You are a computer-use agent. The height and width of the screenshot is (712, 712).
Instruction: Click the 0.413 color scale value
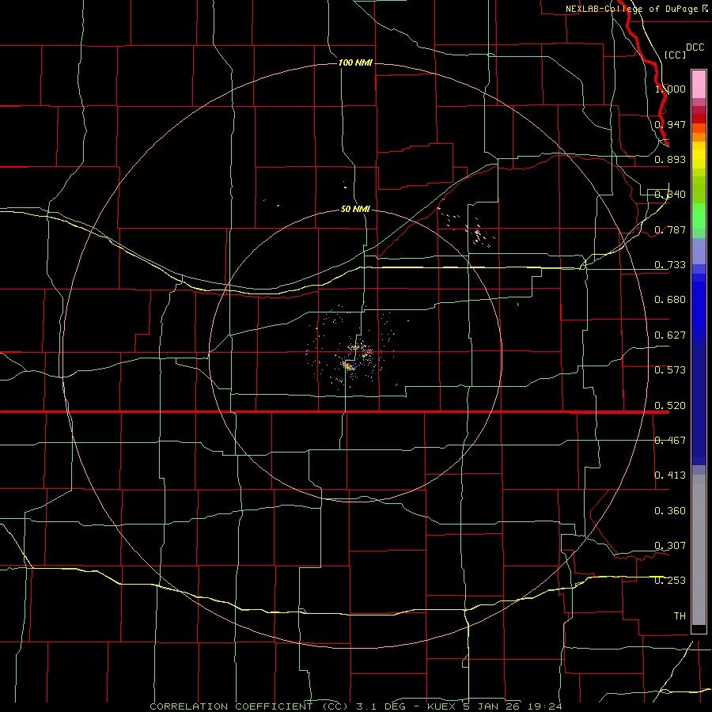(x=670, y=475)
